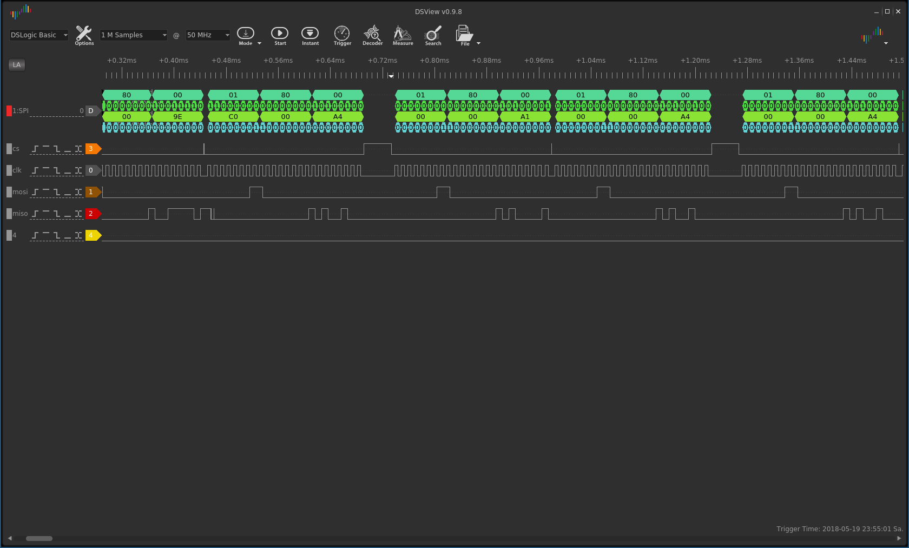909x548 pixels.
Task: Click the A1 decoded MISO byte
Action: [x=525, y=116]
